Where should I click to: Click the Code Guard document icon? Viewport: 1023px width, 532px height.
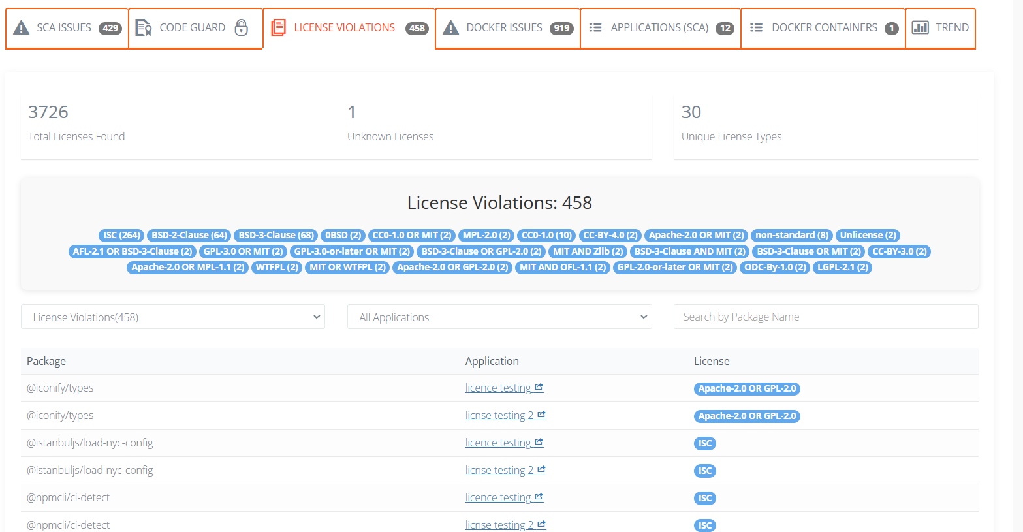pyautogui.click(x=143, y=27)
